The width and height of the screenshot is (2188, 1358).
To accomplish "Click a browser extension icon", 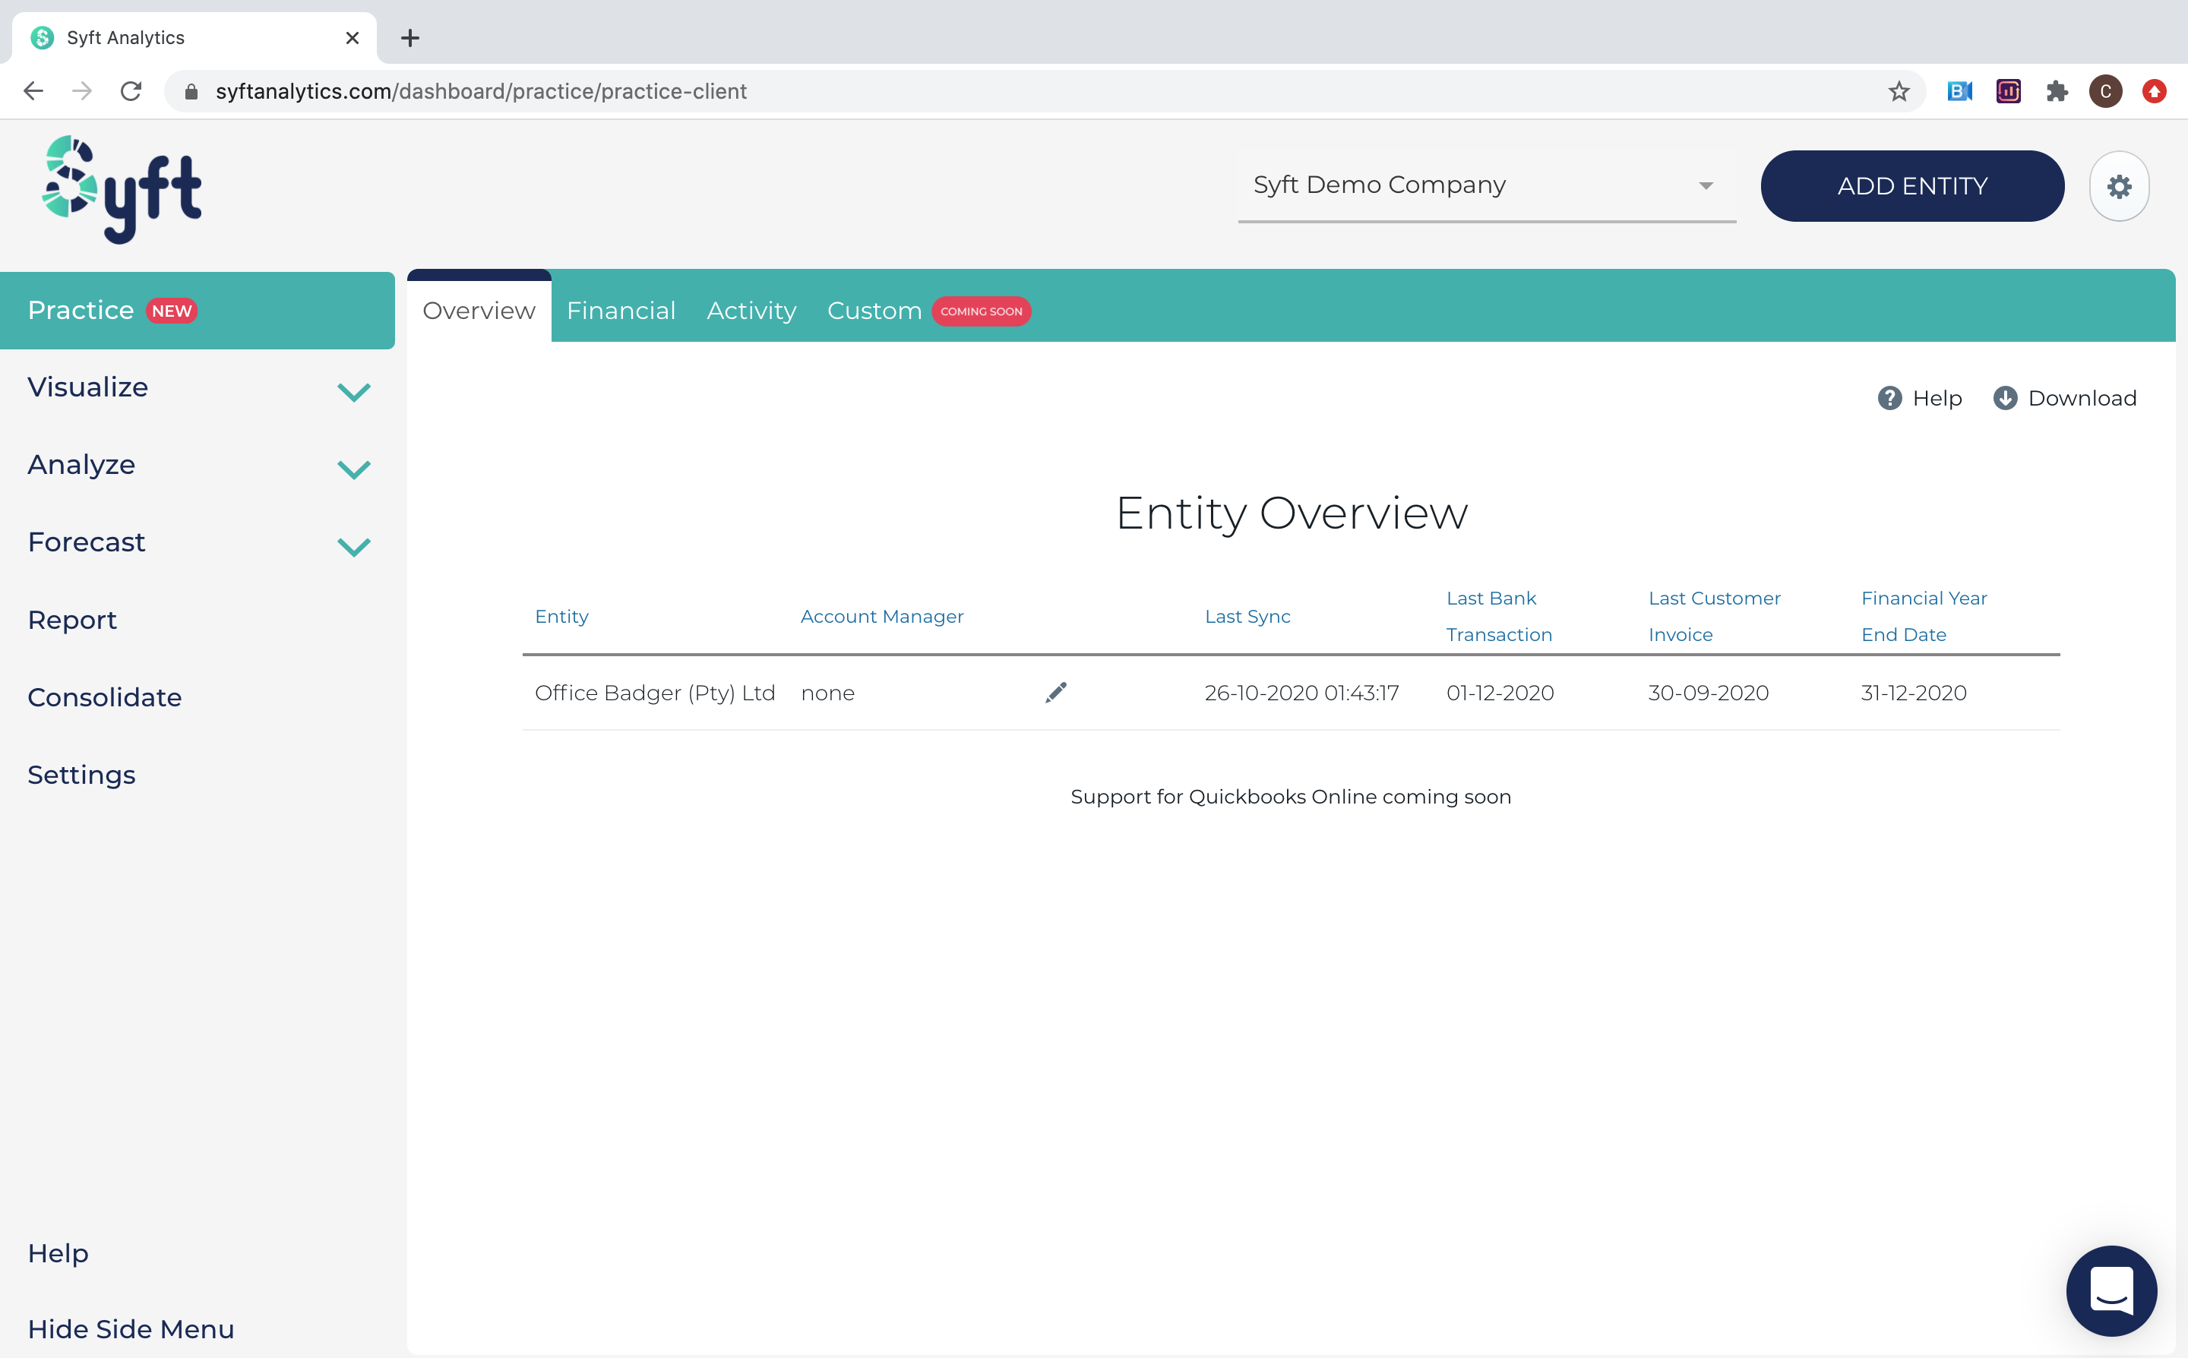I will pos(2057,90).
